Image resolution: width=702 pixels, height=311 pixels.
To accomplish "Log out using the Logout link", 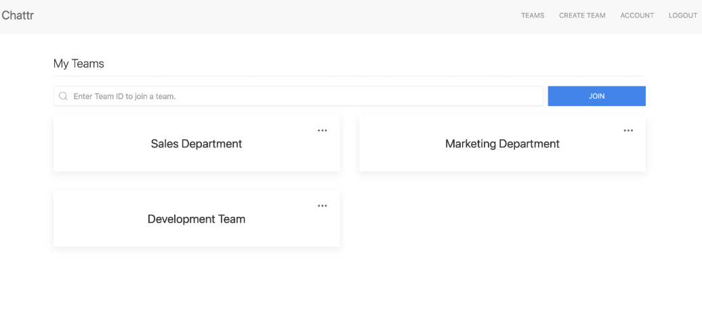I will tap(682, 16).
